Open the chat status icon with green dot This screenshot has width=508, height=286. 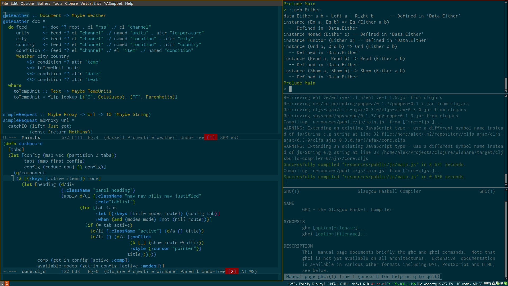click(x=498, y=283)
